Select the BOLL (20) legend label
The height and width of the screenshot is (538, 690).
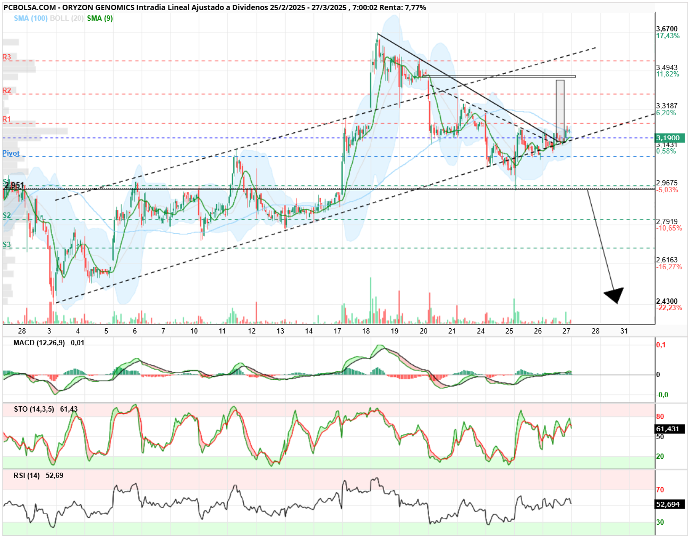pos(66,18)
